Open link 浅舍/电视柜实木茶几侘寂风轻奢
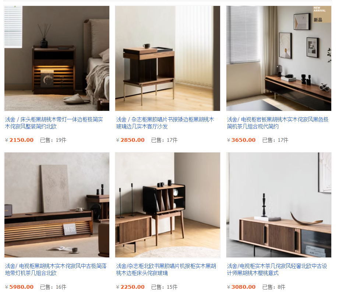339x295 pixels. [x=277, y=270]
